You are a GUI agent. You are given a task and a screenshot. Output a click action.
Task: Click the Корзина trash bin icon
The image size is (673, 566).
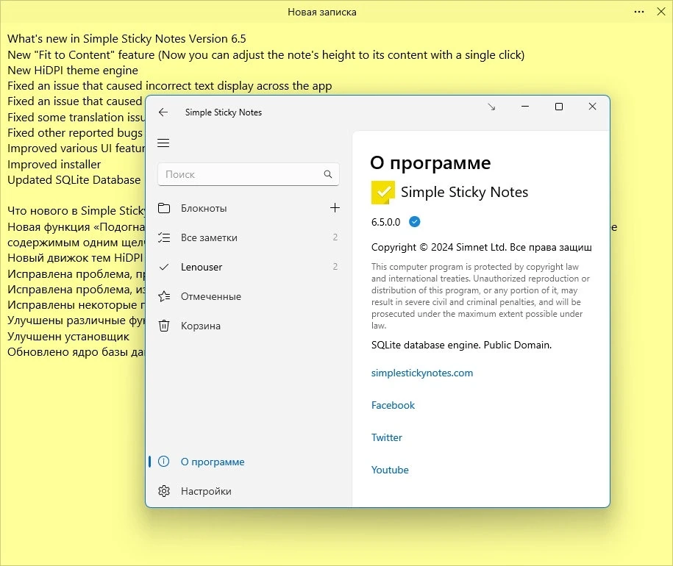coord(164,326)
